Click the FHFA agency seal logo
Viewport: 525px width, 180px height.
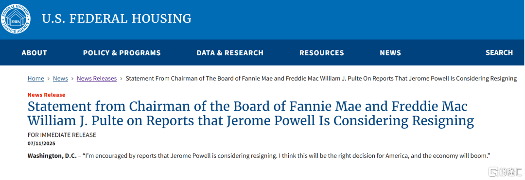15,19
